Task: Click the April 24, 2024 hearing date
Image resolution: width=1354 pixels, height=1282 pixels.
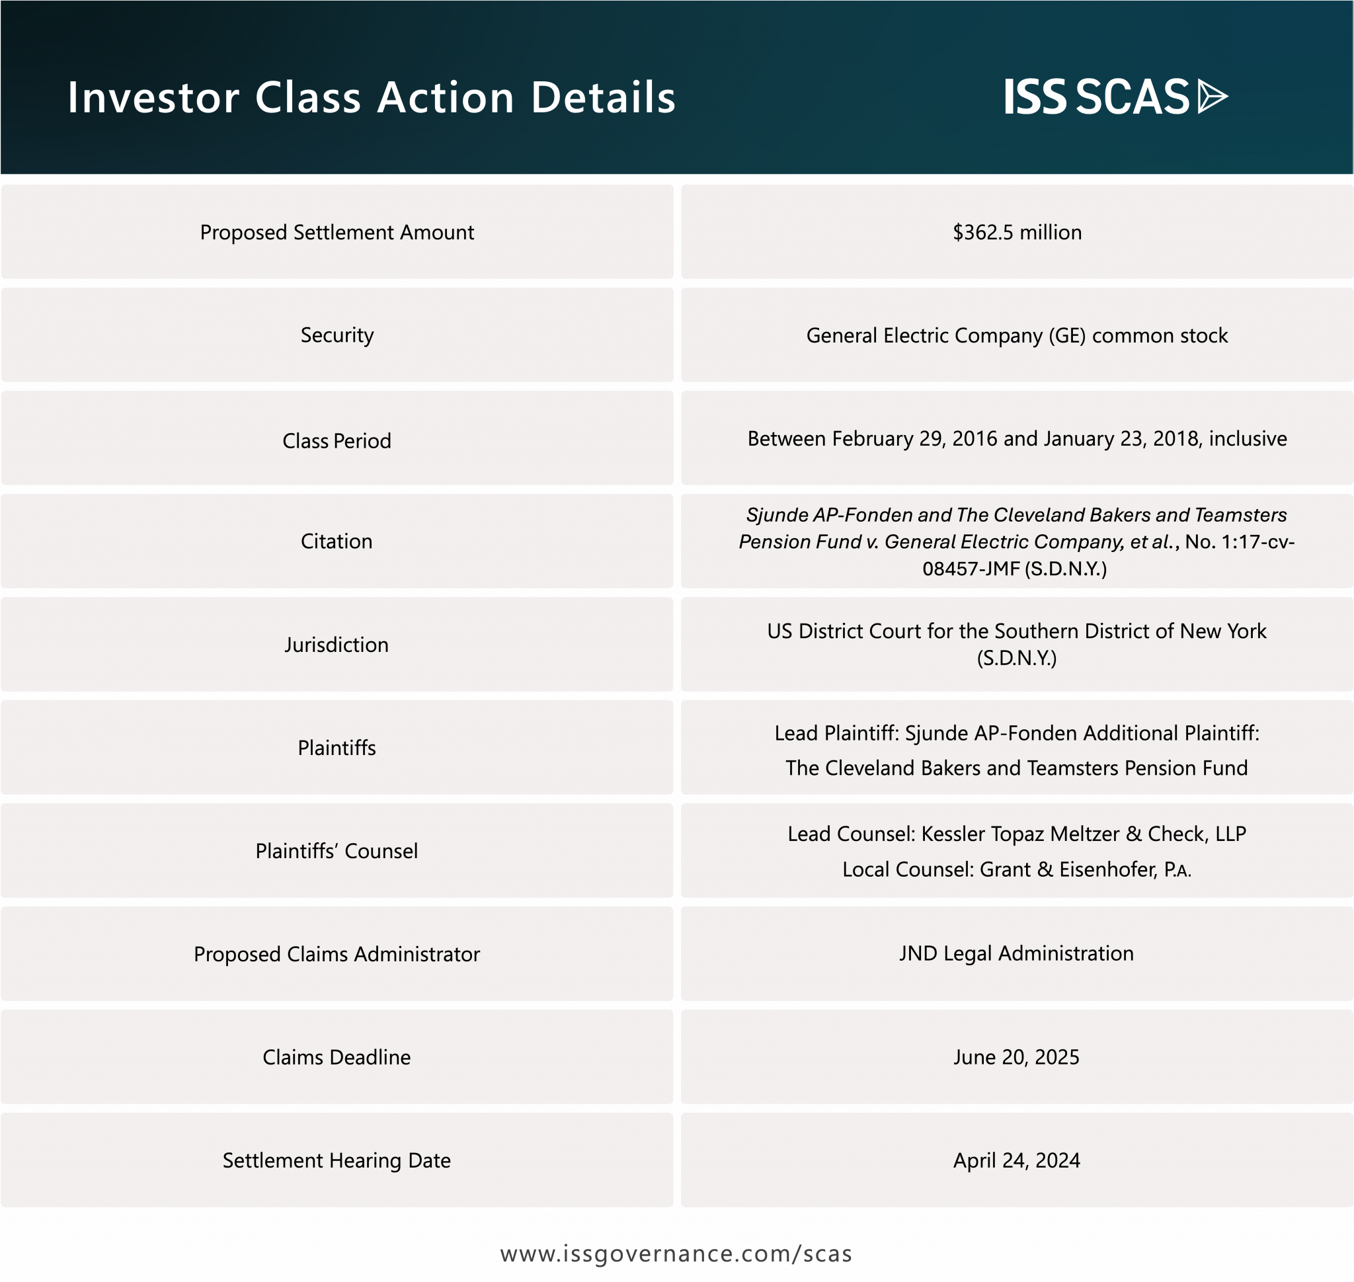Action: coord(1017,1160)
